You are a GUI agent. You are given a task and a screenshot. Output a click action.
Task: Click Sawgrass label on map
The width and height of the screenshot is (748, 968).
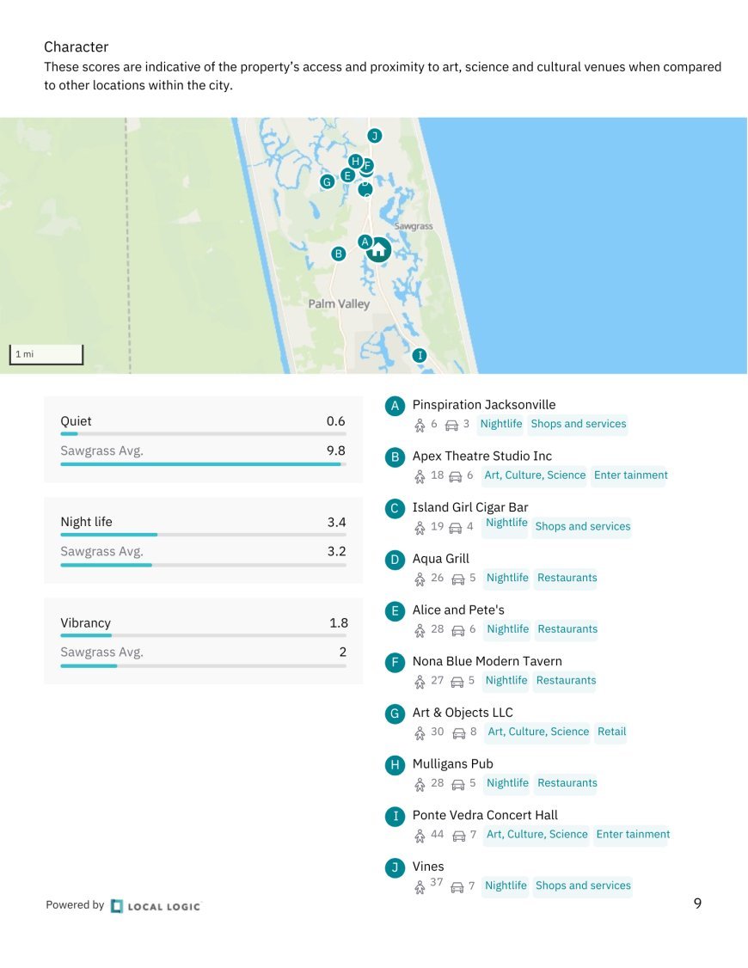[x=414, y=227]
